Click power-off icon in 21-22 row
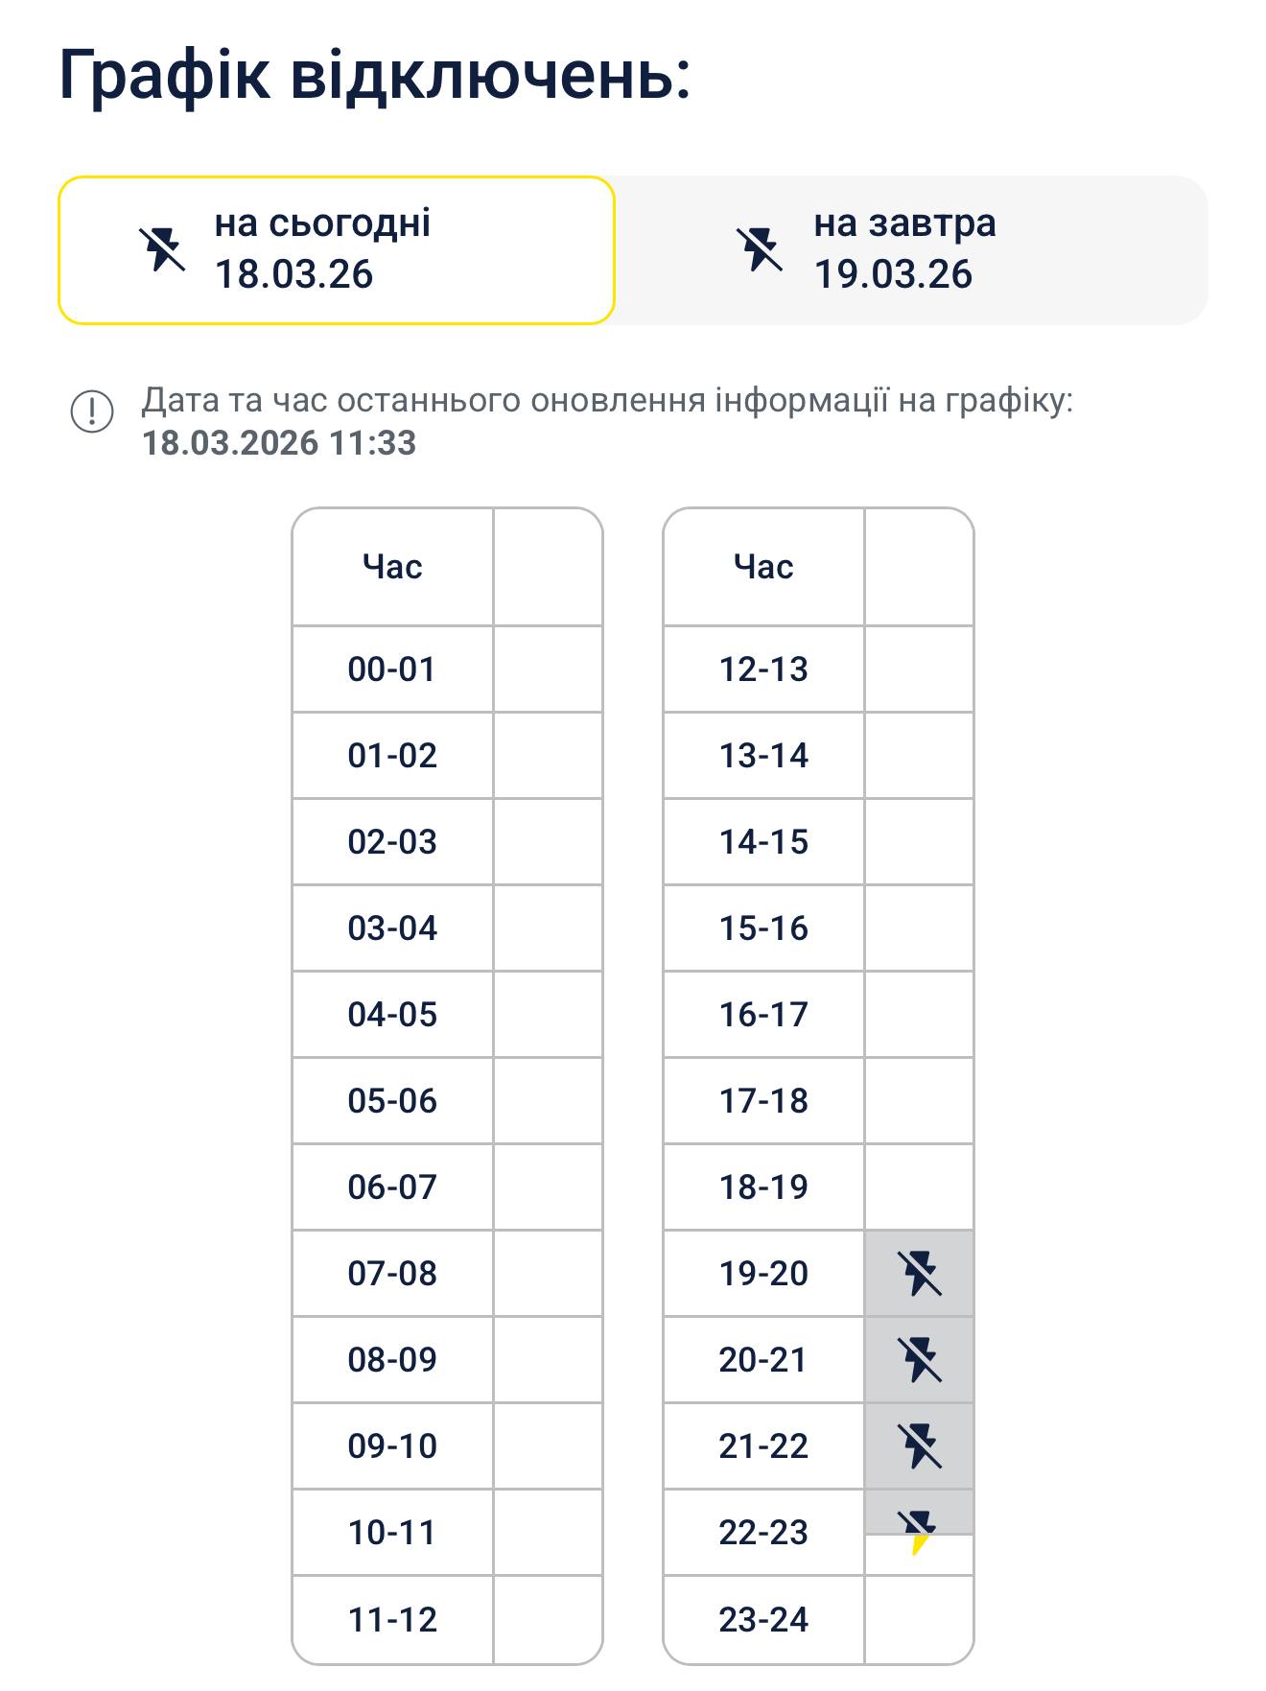 click(919, 1446)
